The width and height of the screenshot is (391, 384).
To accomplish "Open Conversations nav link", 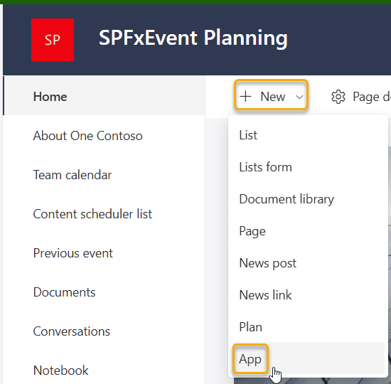I will (72, 331).
